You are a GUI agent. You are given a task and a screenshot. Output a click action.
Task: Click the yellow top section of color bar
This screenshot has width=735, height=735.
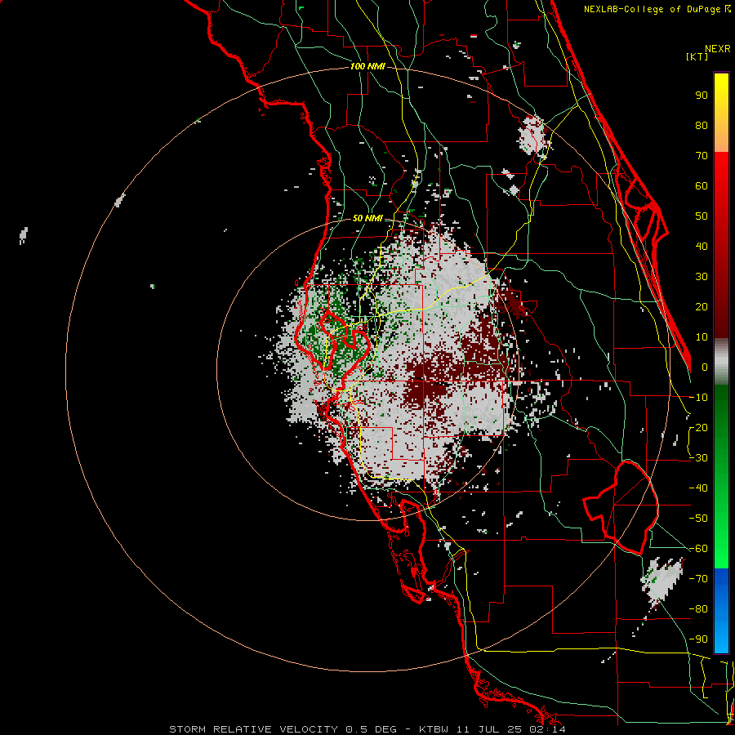[x=721, y=113]
